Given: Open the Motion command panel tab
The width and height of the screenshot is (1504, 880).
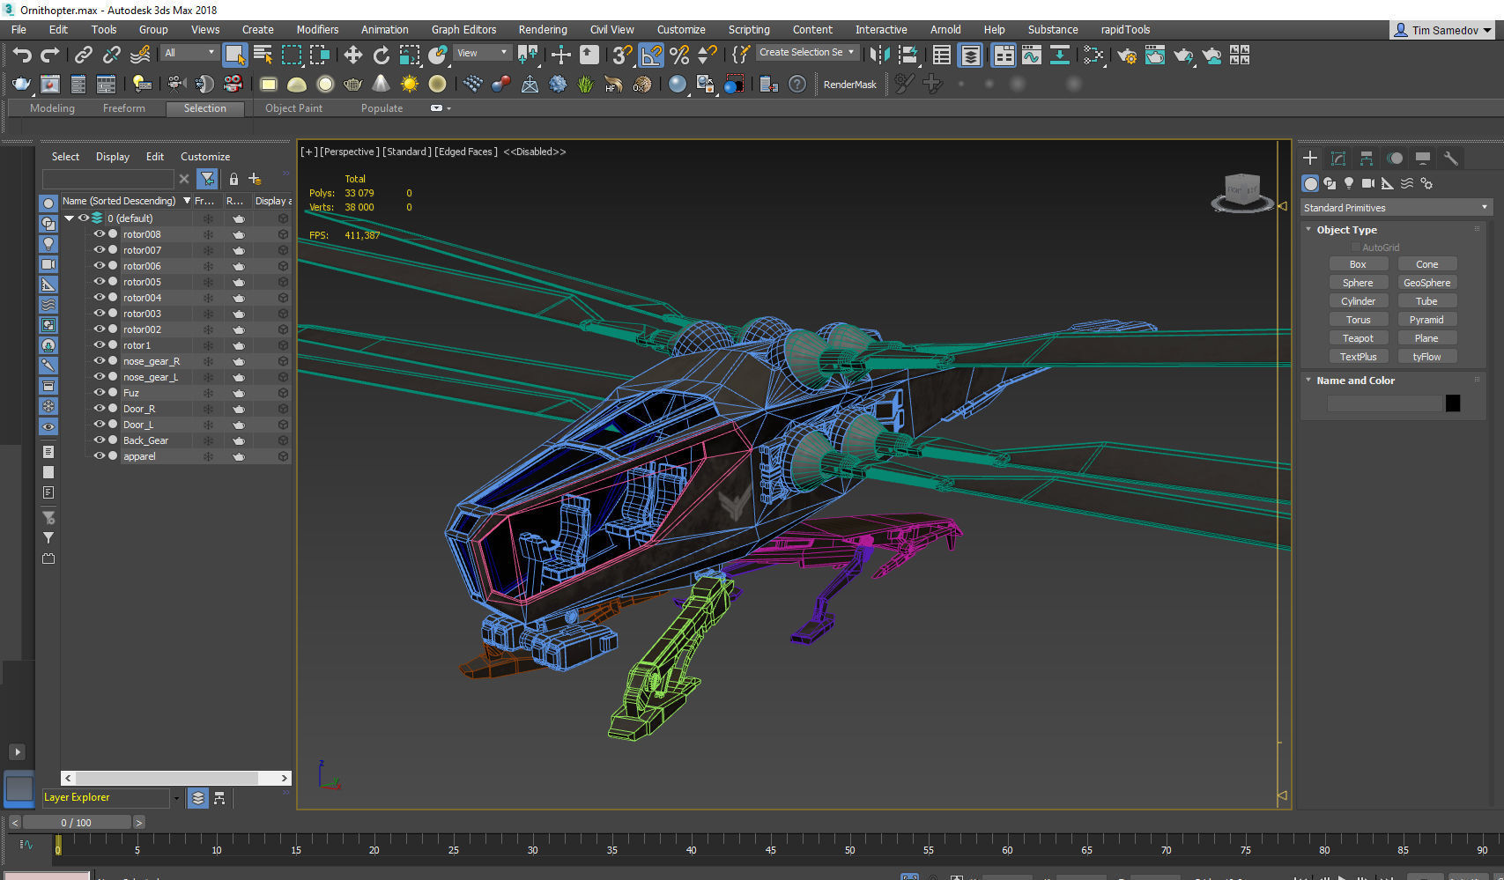Looking at the screenshot, I should tap(1395, 158).
